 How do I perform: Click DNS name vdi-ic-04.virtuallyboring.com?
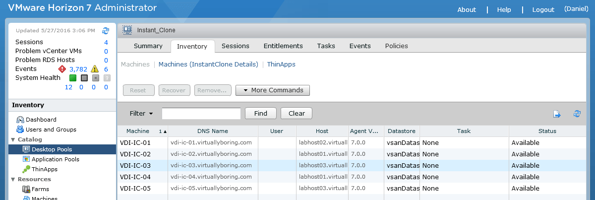[x=211, y=177]
